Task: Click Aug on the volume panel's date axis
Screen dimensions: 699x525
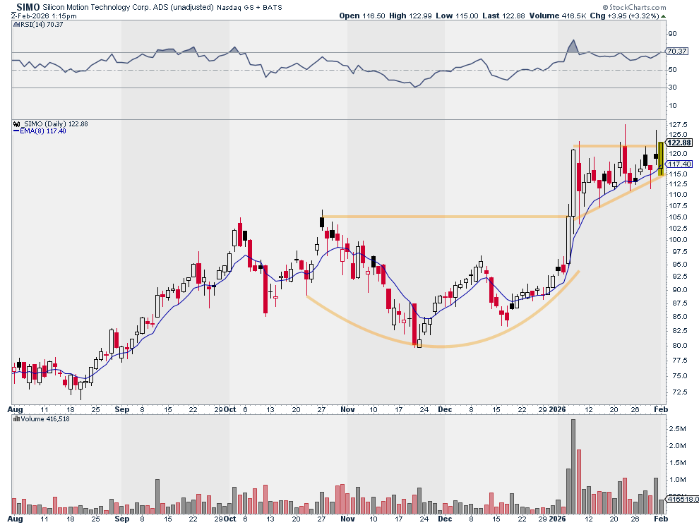Action: pyautogui.click(x=15, y=519)
